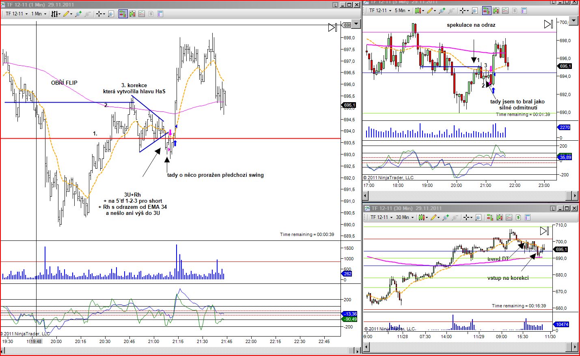Click price axis dropdown arrow in 5 Min chart
This screenshot has height=356, width=580.
pos(574,20)
